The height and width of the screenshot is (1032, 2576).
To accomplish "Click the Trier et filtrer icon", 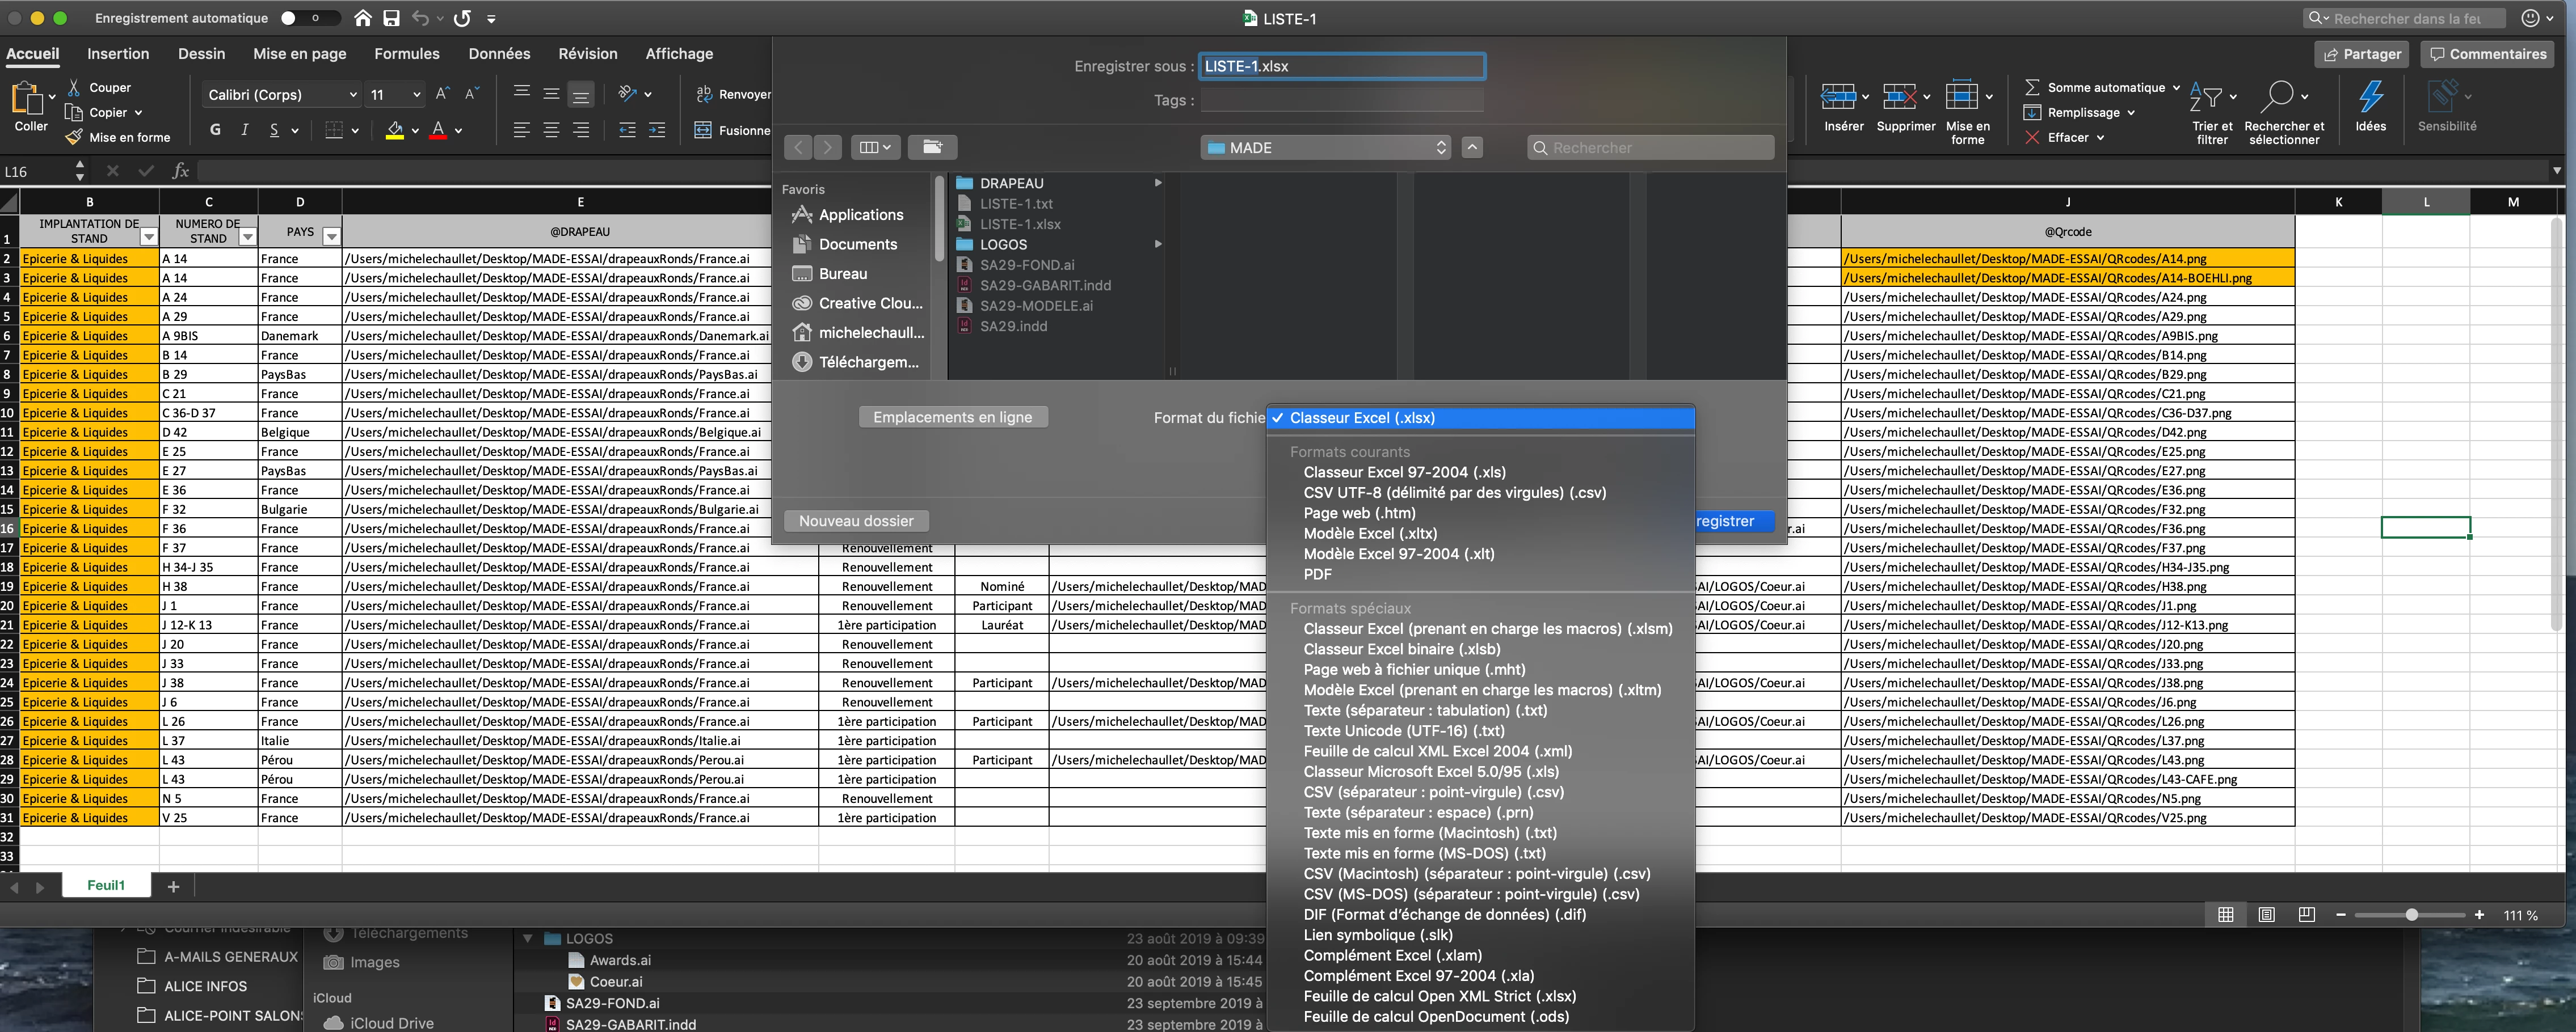I will 2206,98.
